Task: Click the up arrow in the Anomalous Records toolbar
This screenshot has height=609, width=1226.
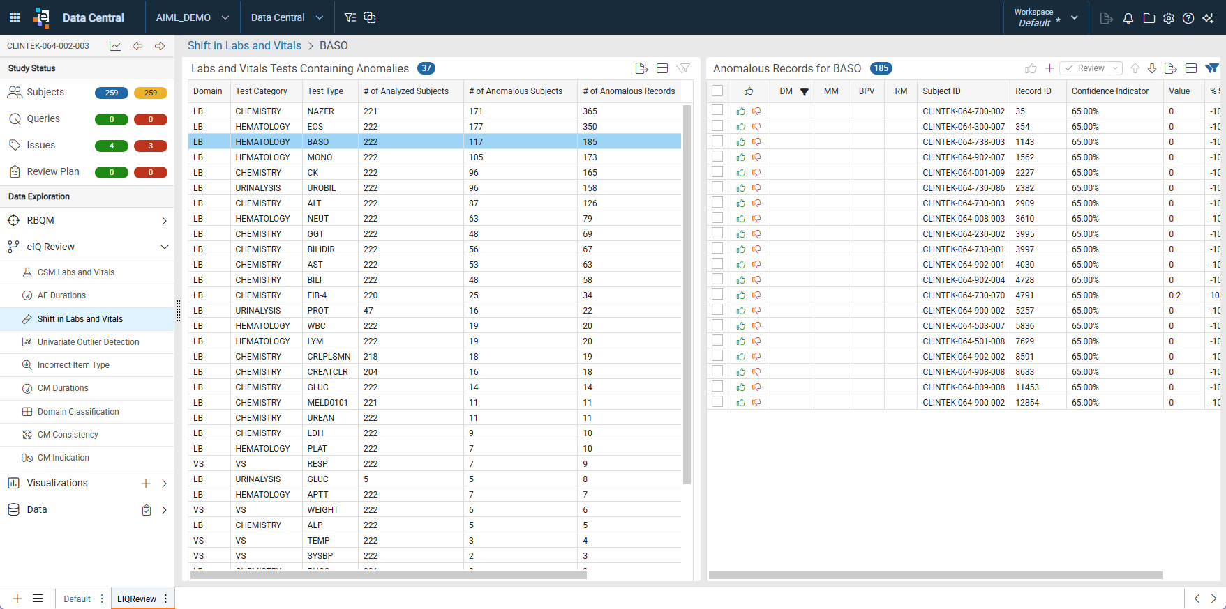Action: 1135,68
